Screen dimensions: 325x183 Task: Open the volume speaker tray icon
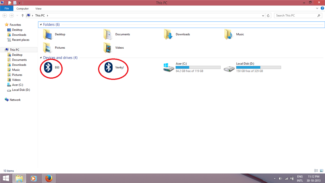click(x=281, y=179)
